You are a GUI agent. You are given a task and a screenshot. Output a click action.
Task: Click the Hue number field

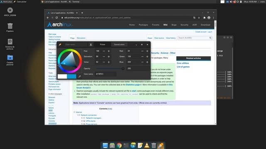(x=99, y=51)
